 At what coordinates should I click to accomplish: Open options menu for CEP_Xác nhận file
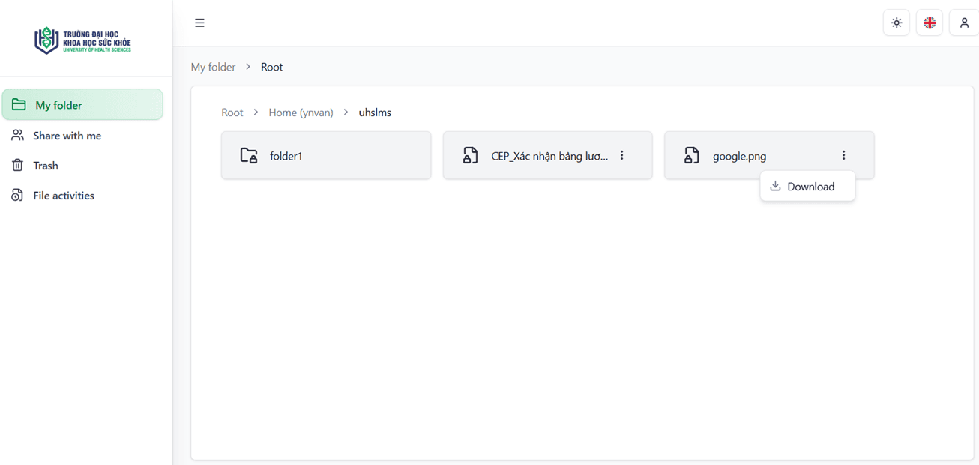pos(622,155)
